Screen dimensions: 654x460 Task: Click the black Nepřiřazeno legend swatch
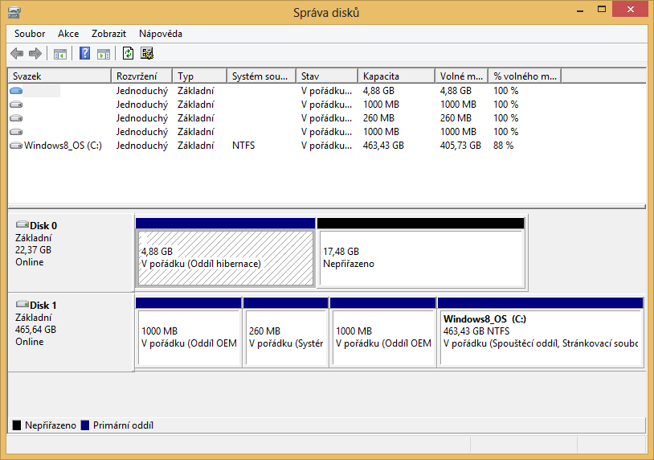click(17, 425)
